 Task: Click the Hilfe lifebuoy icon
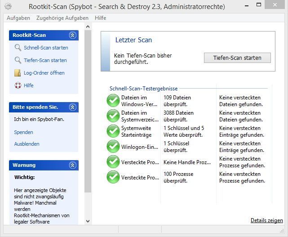[18, 85]
